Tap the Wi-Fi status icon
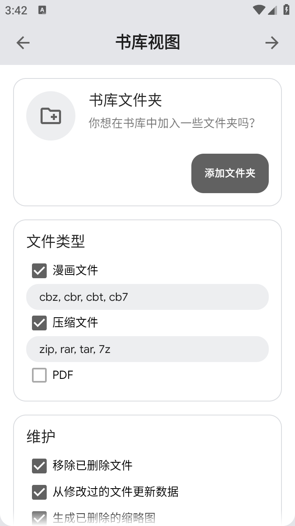The image size is (295, 526). [259, 10]
